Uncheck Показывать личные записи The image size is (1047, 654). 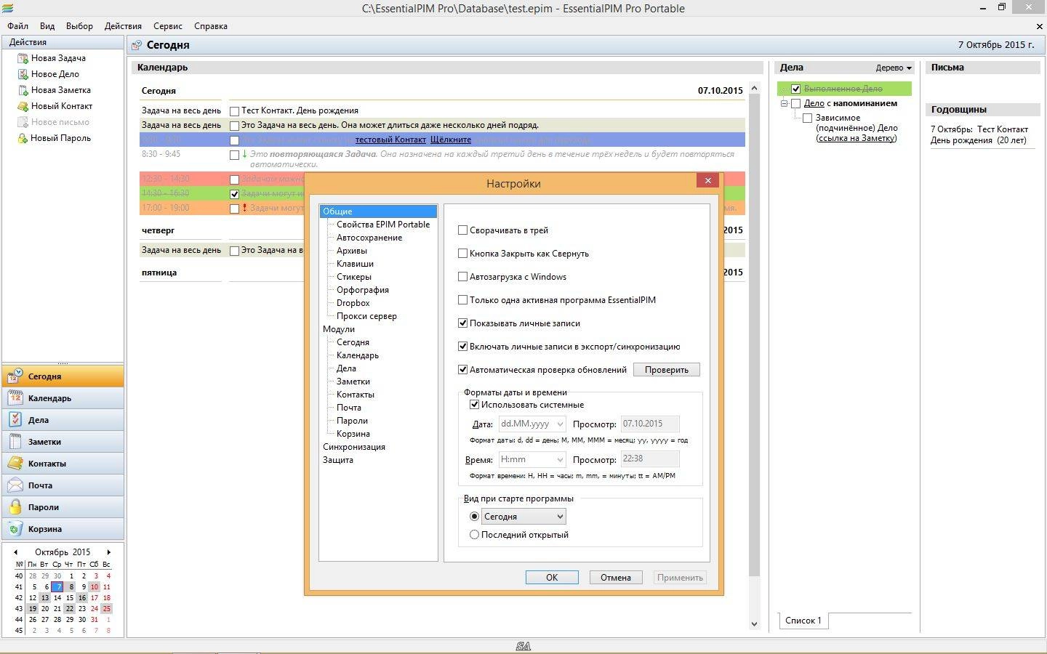coord(462,323)
